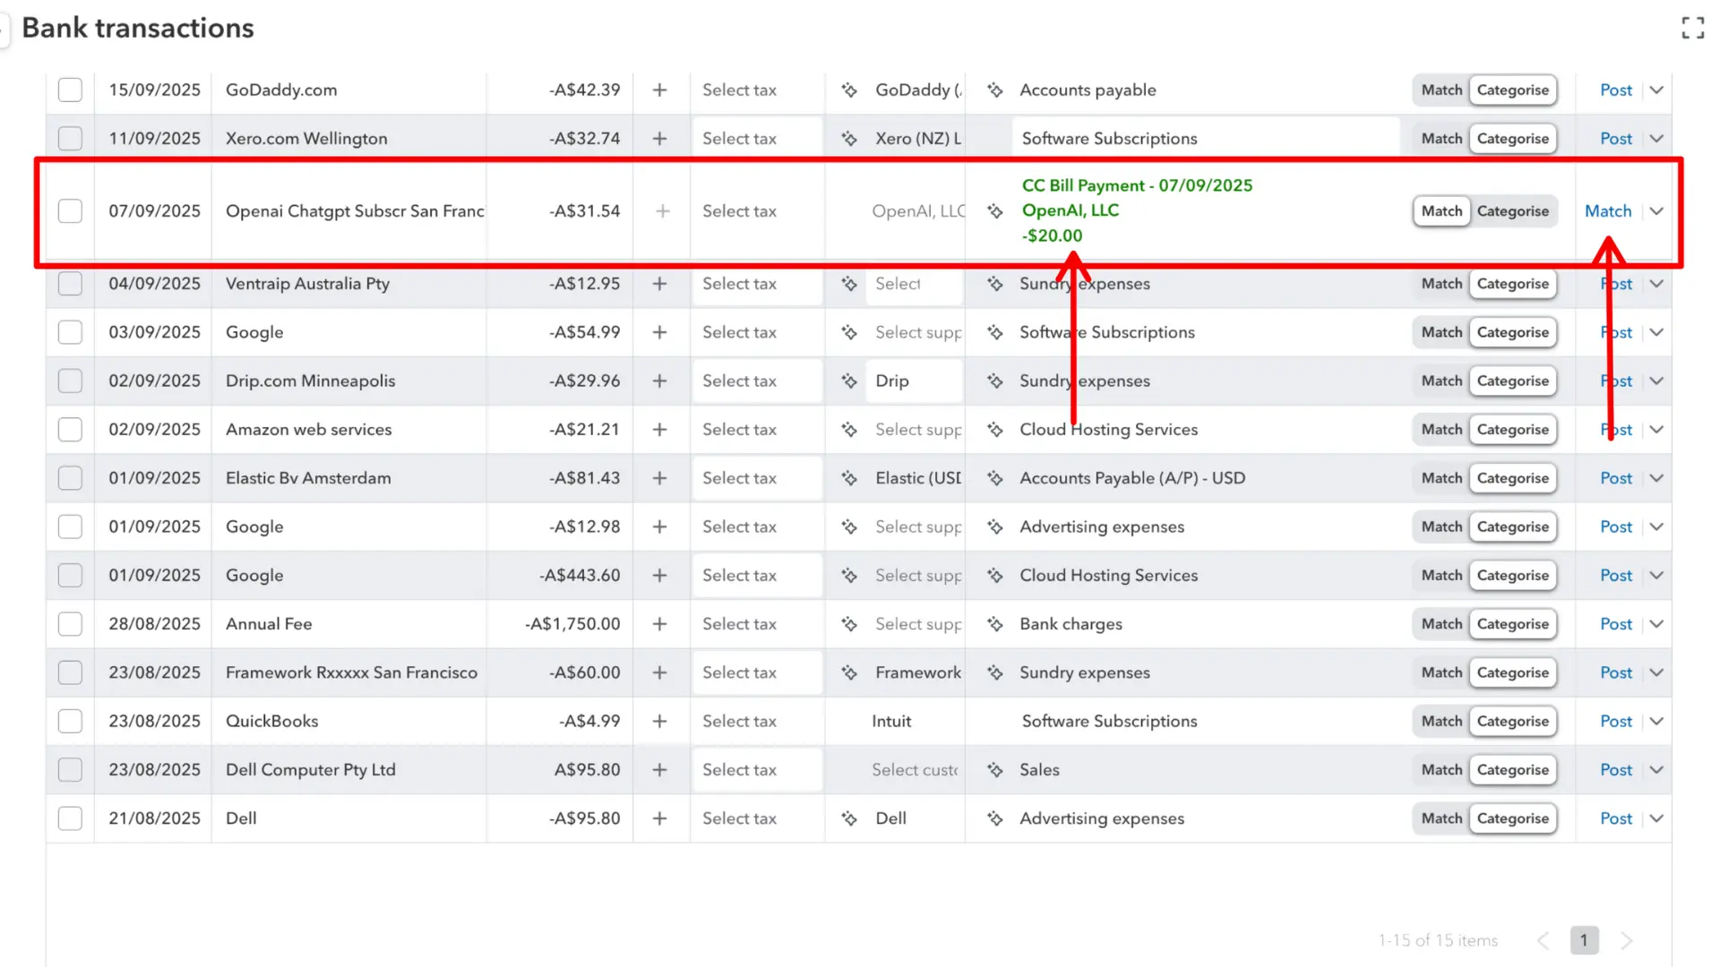Click sparkle icon beside Sales category
This screenshot has height=967, width=1720.
(x=994, y=770)
